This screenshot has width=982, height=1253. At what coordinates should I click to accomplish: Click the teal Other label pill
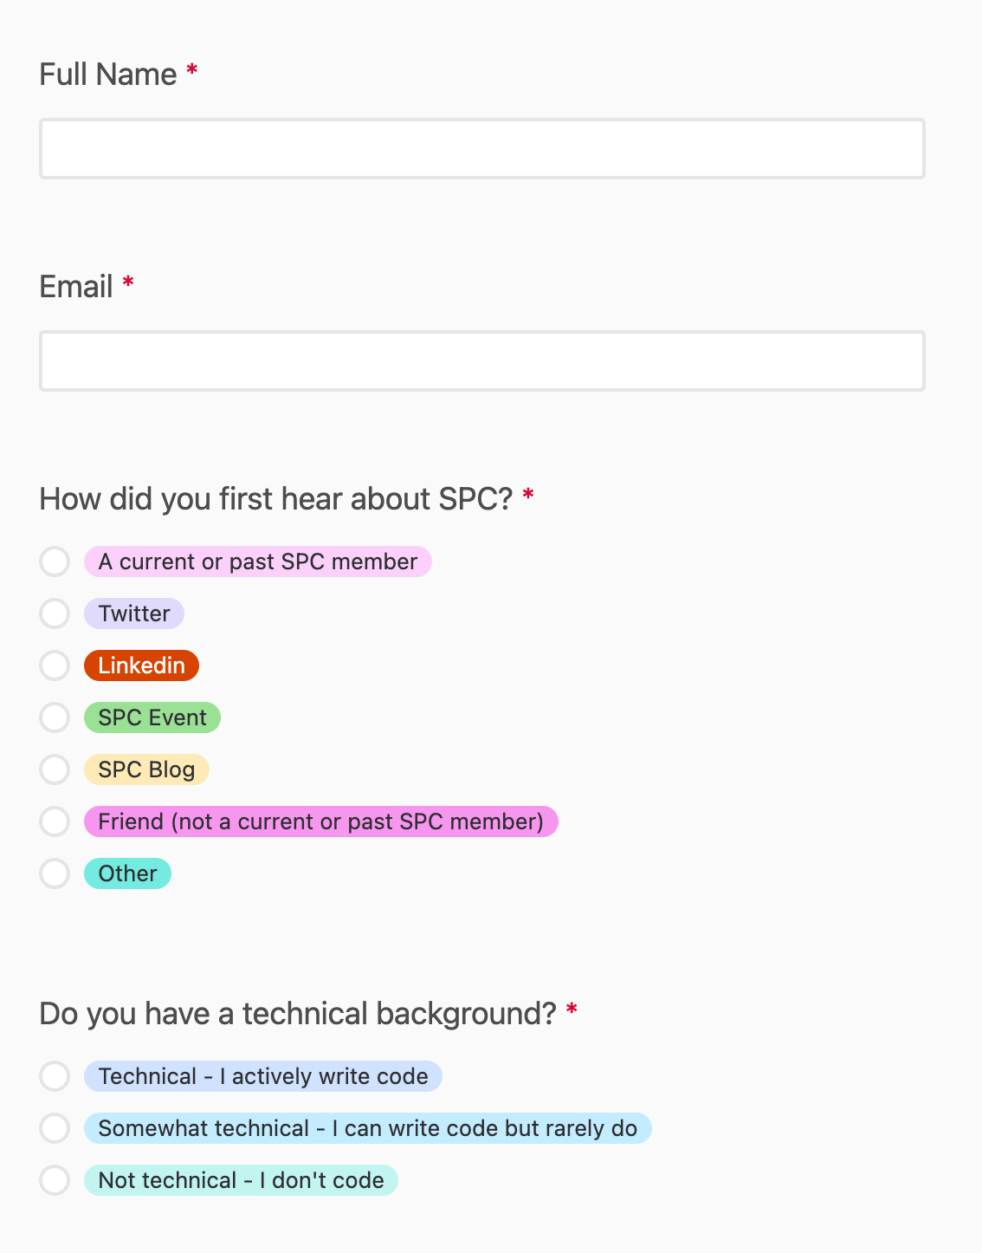127,873
